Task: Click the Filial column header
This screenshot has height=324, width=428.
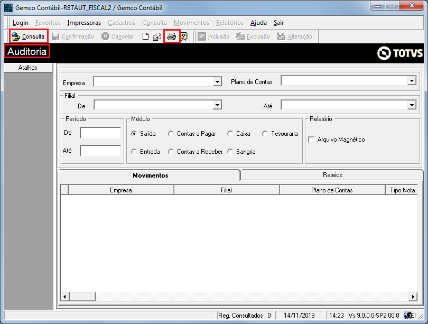Action: [226, 190]
